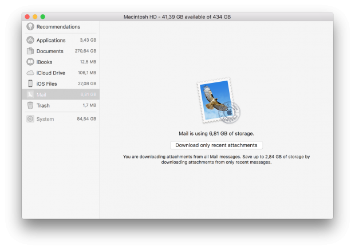Click the Documents icon in sidebar
Viewport: 355px width, 250px height.
(30, 51)
